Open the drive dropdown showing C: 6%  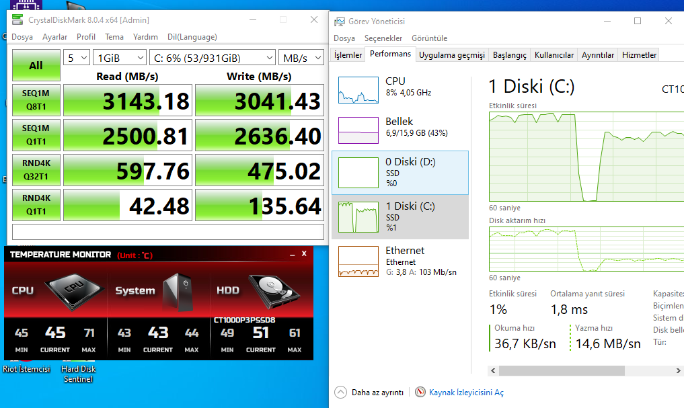click(x=213, y=58)
